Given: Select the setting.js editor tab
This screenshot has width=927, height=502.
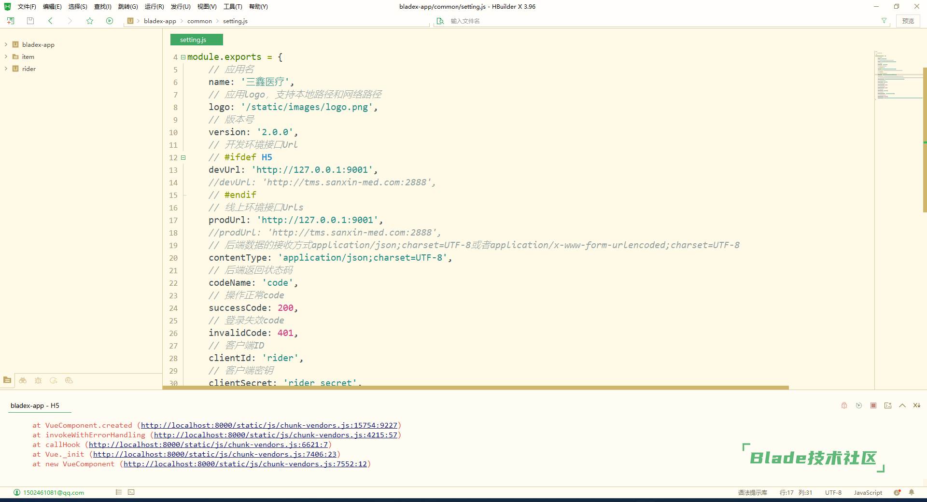Looking at the screenshot, I should coord(197,40).
